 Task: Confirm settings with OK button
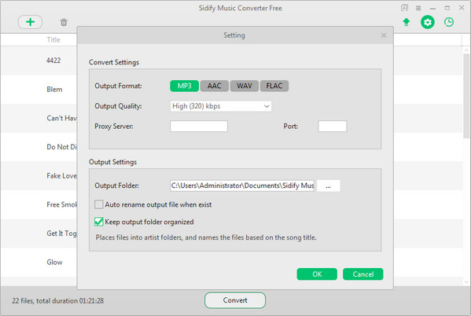pyautogui.click(x=317, y=274)
